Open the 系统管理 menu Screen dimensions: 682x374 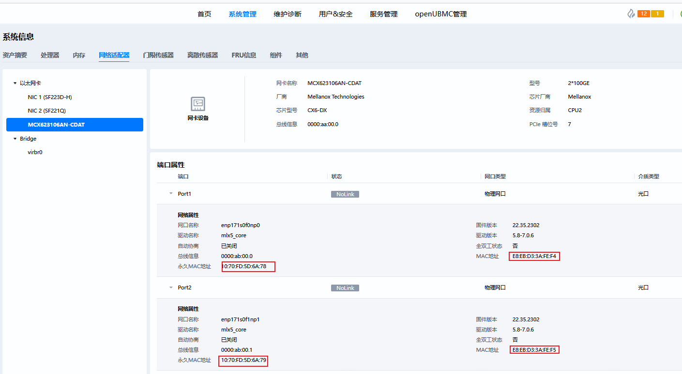pos(242,14)
